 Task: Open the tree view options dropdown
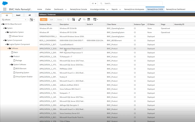pos(32,20)
